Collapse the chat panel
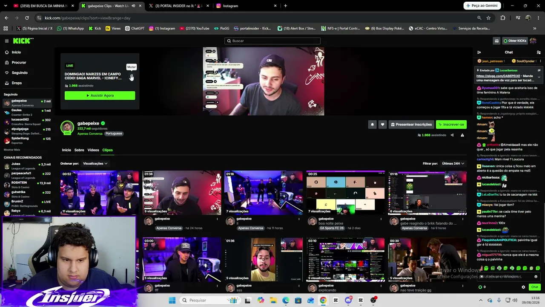The width and height of the screenshot is (545, 307). pyautogui.click(x=479, y=52)
